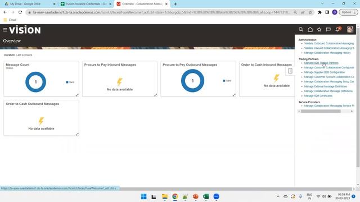
Task: Close the Overview - Collaboration Messaging tab
Action: coord(166,4)
